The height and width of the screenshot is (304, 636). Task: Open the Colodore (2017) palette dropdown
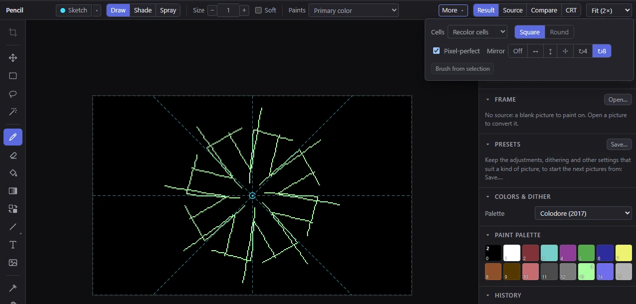(583, 213)
